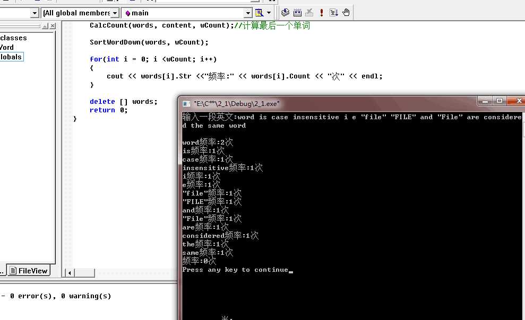Dock or expand the workspace pane

pos(46,26)
